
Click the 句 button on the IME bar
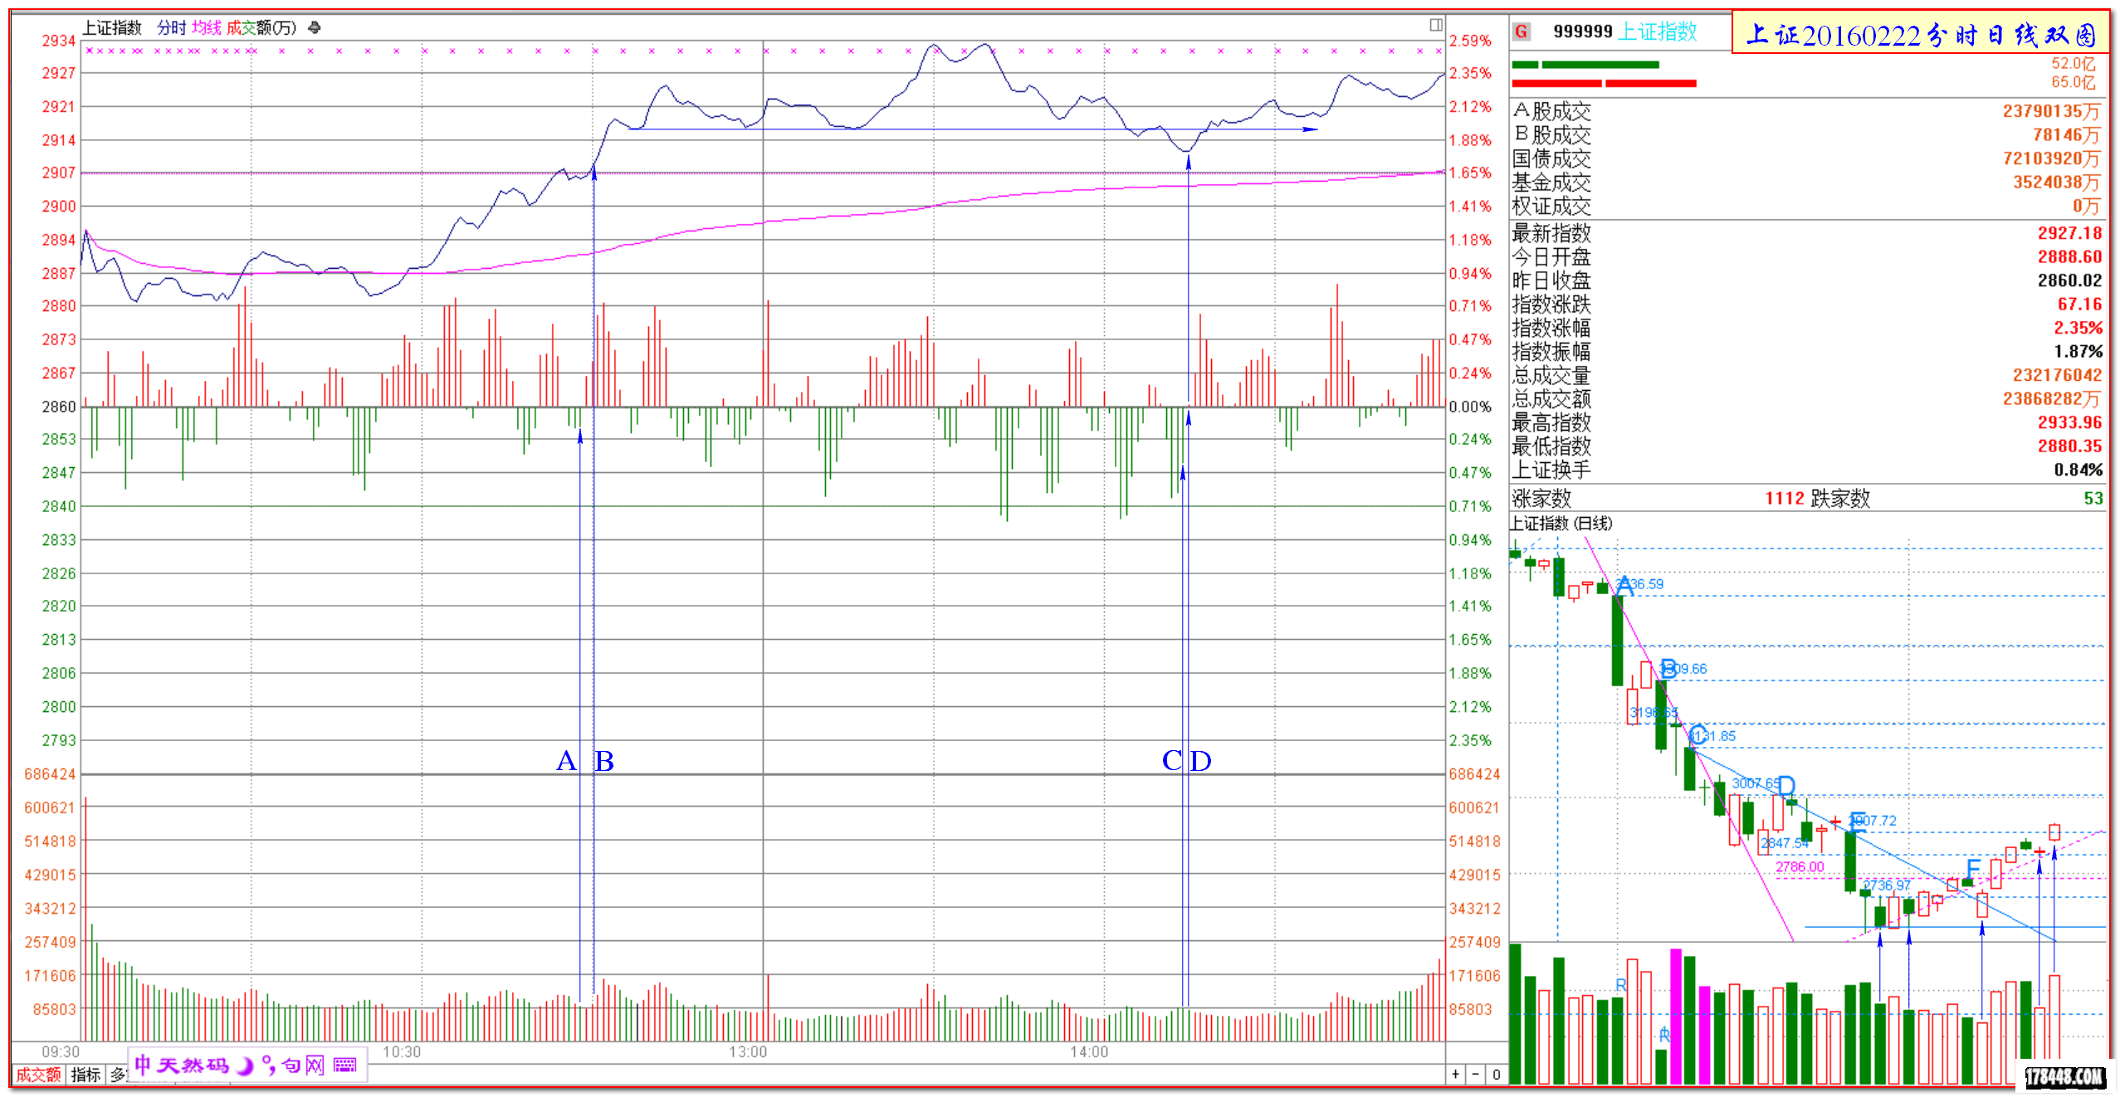291,1065
